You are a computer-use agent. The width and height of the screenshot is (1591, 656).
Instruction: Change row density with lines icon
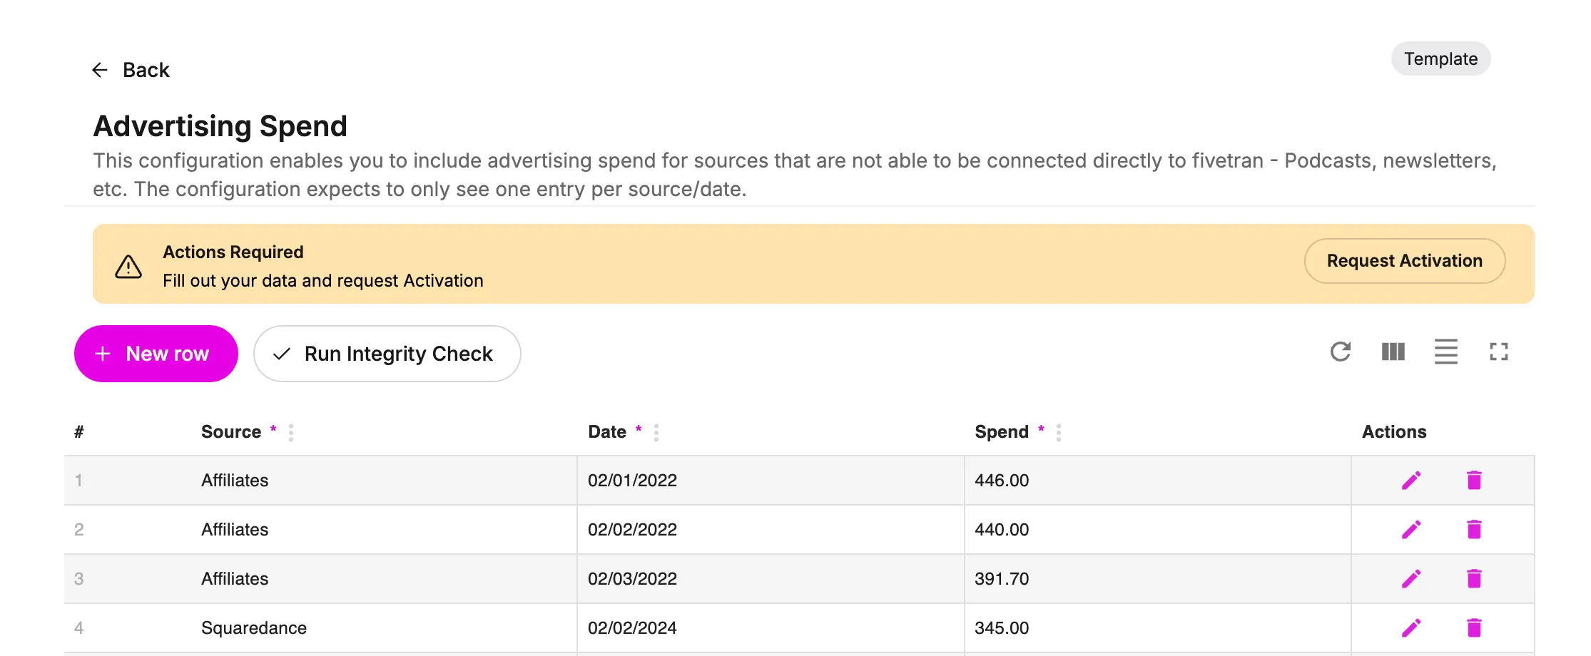(x=1446, y=352)
